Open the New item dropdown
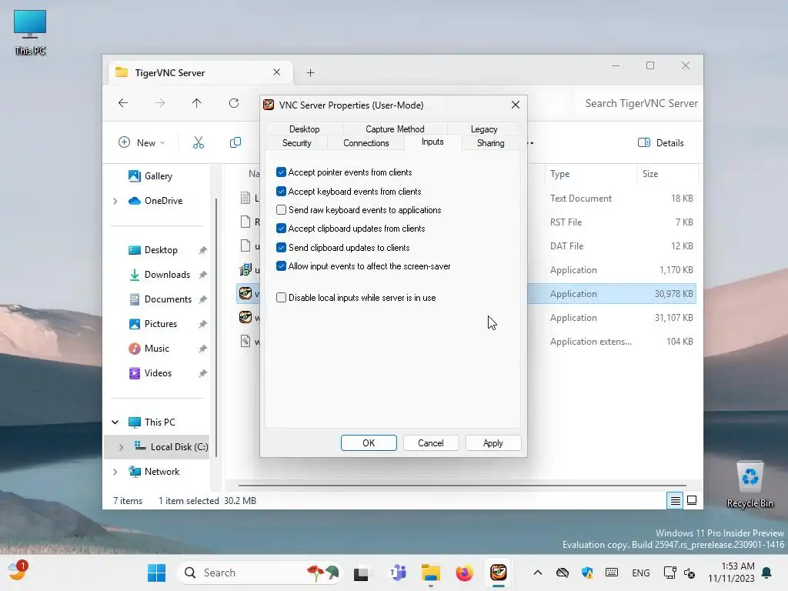Screen dimensions: 788x591 coord(142,142)
